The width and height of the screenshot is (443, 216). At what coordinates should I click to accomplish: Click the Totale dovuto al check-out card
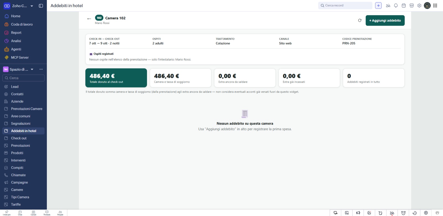[116, 78]
